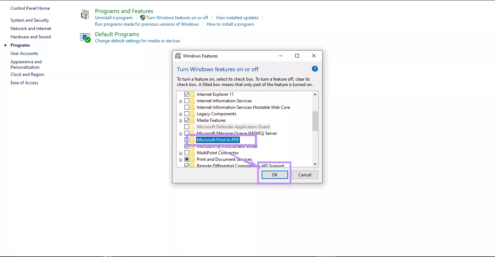Uncheck Internet Explorer 11 checkbox

(x=187, y=94)
